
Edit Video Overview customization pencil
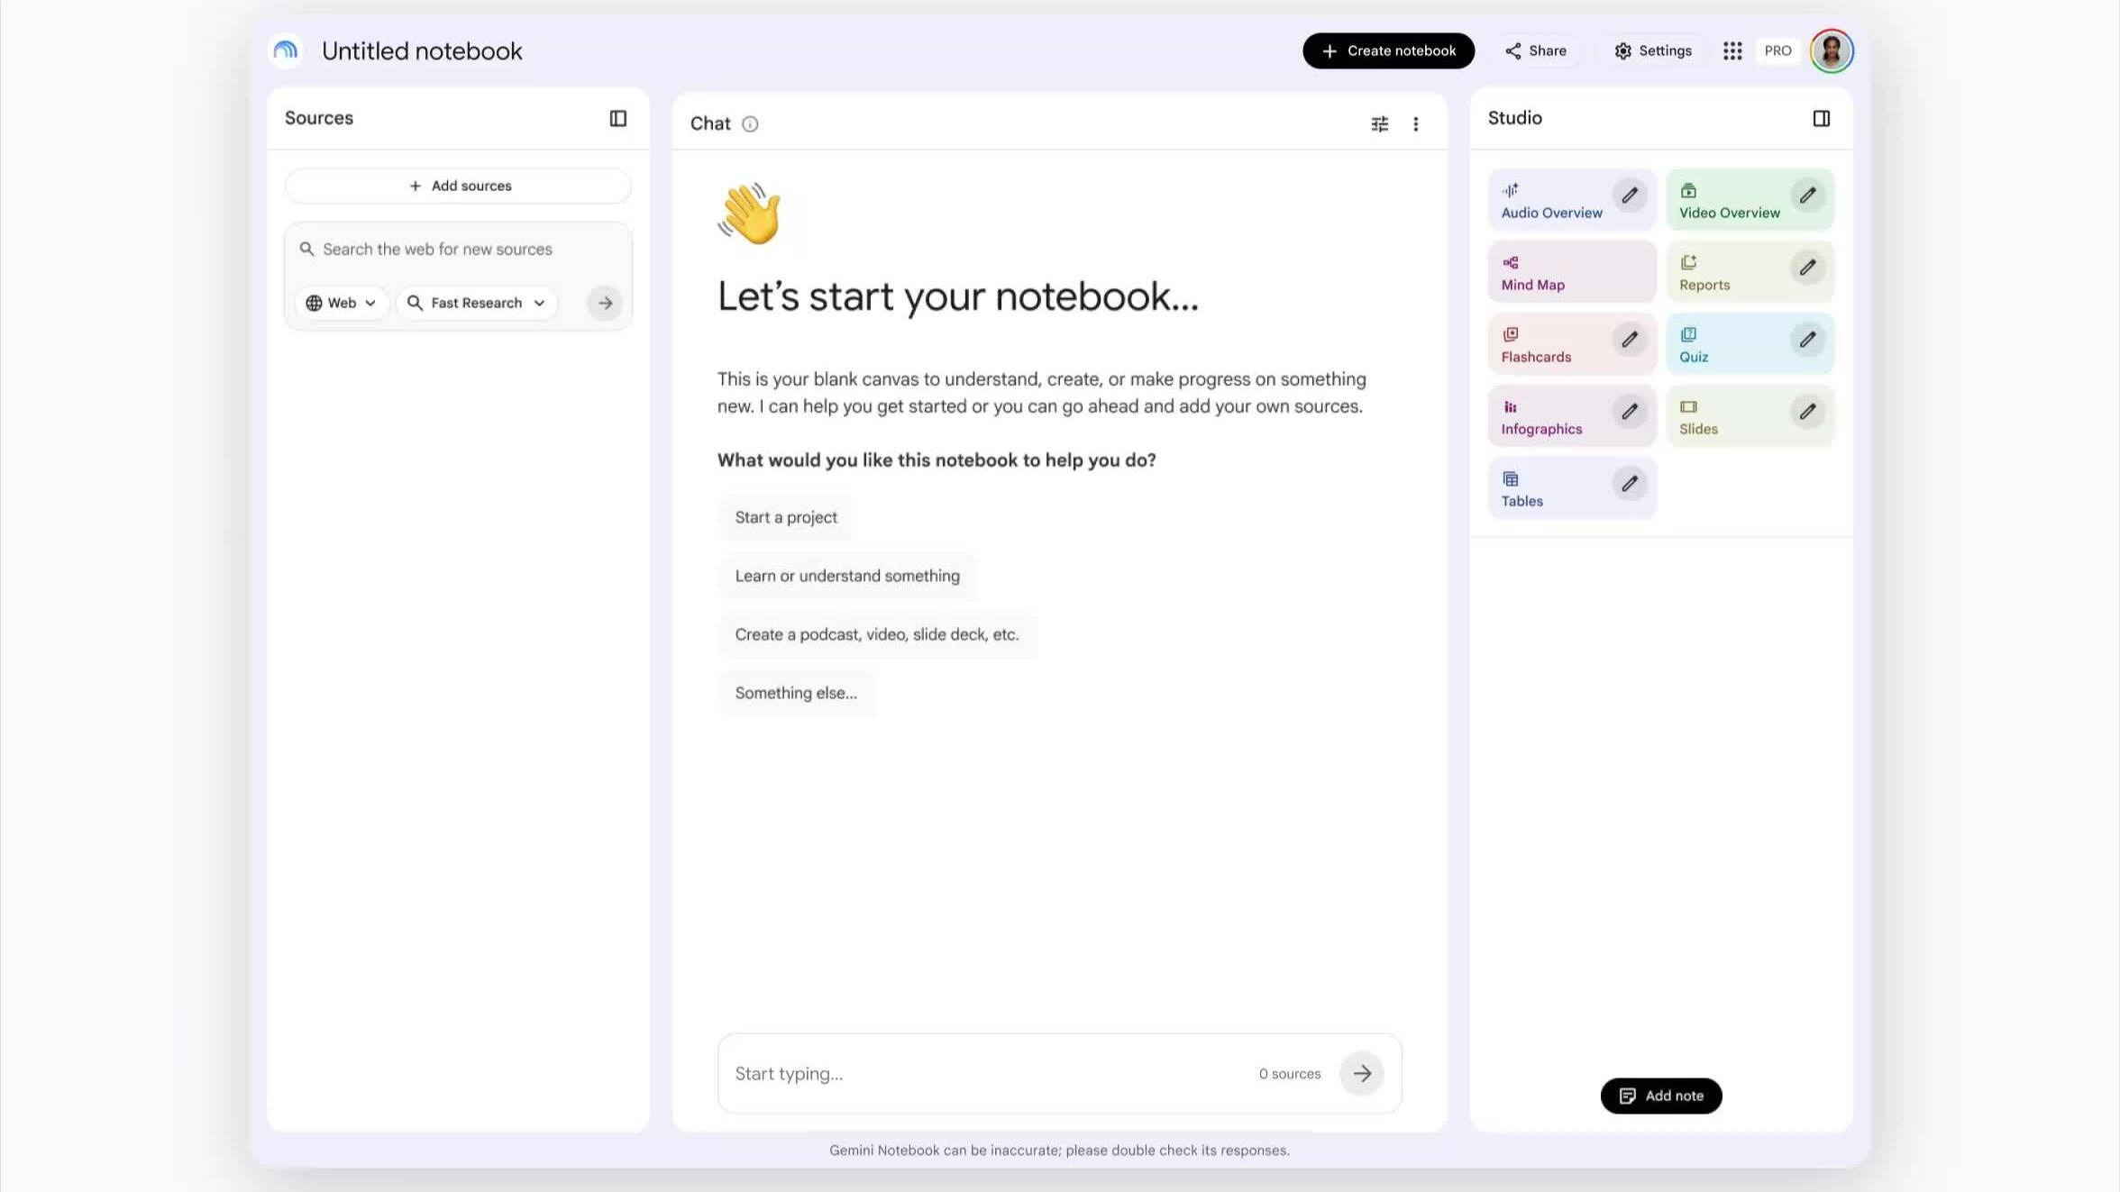[1807, 195]
